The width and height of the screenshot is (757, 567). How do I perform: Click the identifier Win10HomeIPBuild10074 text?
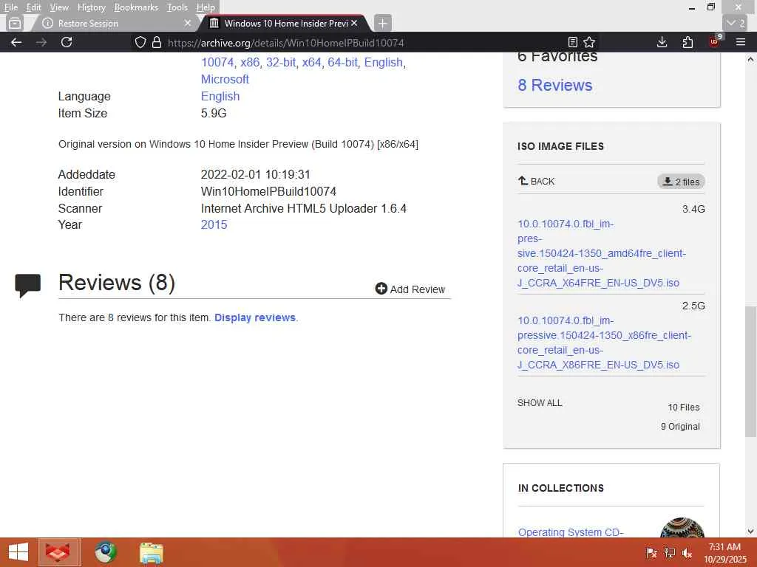click(268, 191)
